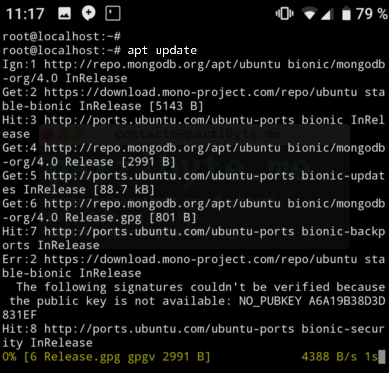The width and height of the screenshot is (389, 373).
Task: Tap the 79 % battery percentage text
Action: tap(371, 14)
